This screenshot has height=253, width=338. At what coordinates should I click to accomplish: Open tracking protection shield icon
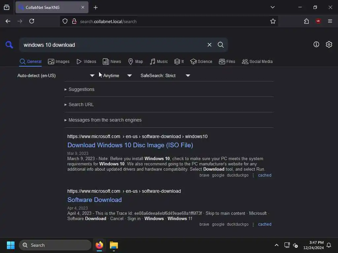[65, 21]
